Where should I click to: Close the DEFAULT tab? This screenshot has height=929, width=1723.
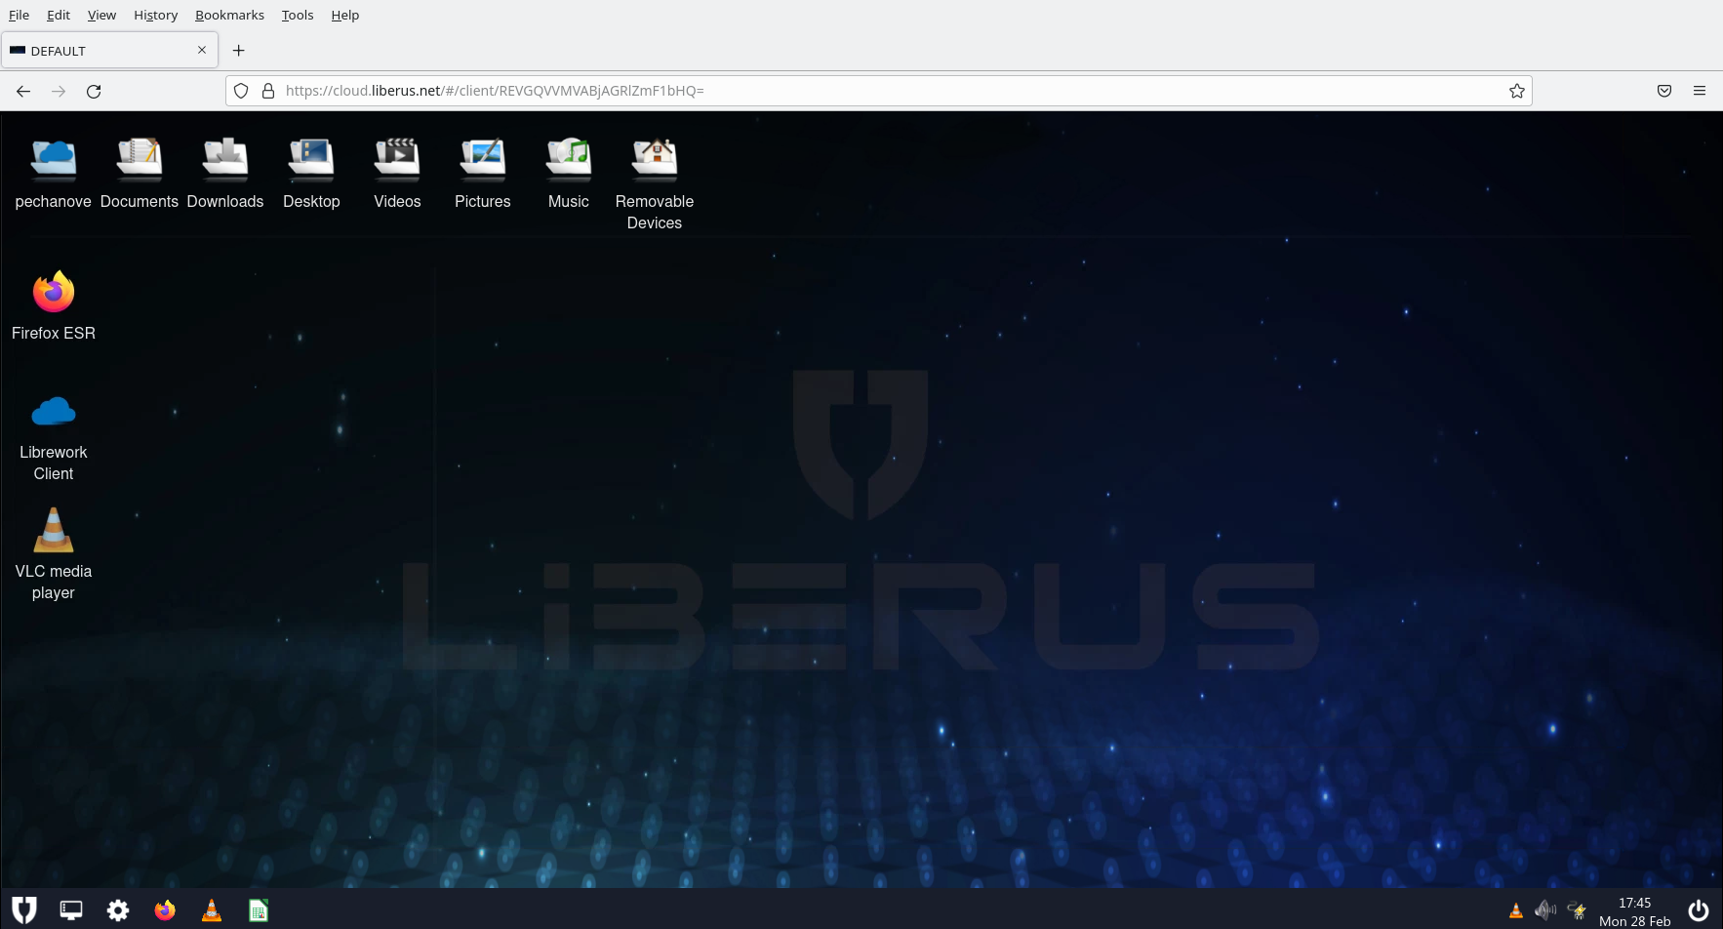coord(202,50)
